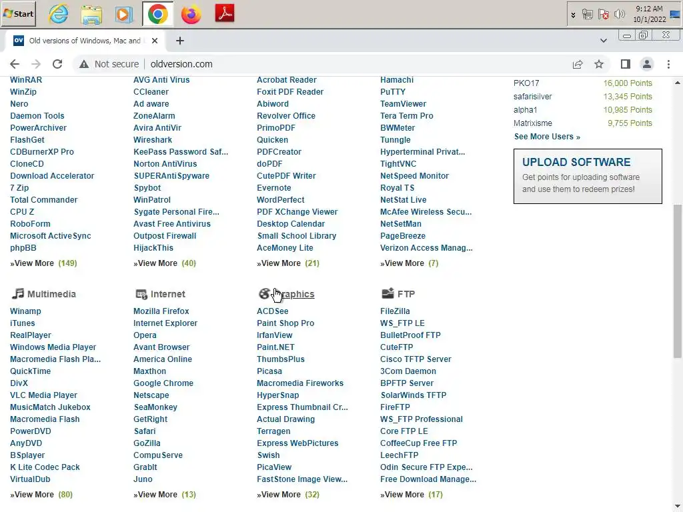Screen dimensions: 683x512
Task: Toggle the Chrome side panel
Action: [x=626, y=65]
